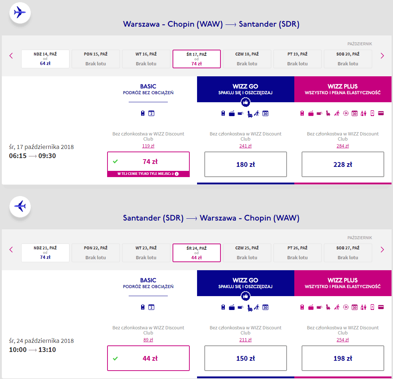Show earlier outbound dates with left chevron
Screen dimensions: 393x379
click(x=11, y=56)
